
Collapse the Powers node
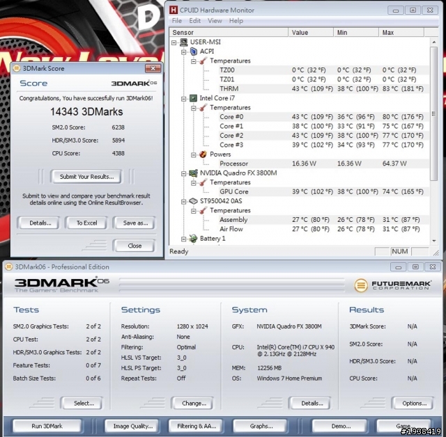[x=194, y=154]
